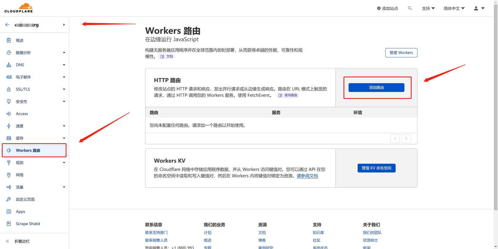
Task: Expand the DNS submenu arrow
Action: [64, 65]
